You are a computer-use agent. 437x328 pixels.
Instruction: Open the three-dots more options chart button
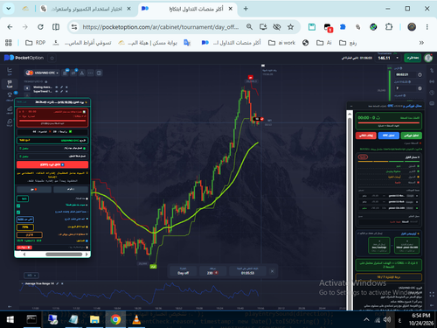pos(91,73)
